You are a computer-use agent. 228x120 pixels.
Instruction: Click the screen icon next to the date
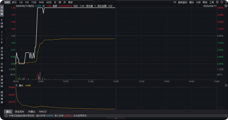click(226, 6)
